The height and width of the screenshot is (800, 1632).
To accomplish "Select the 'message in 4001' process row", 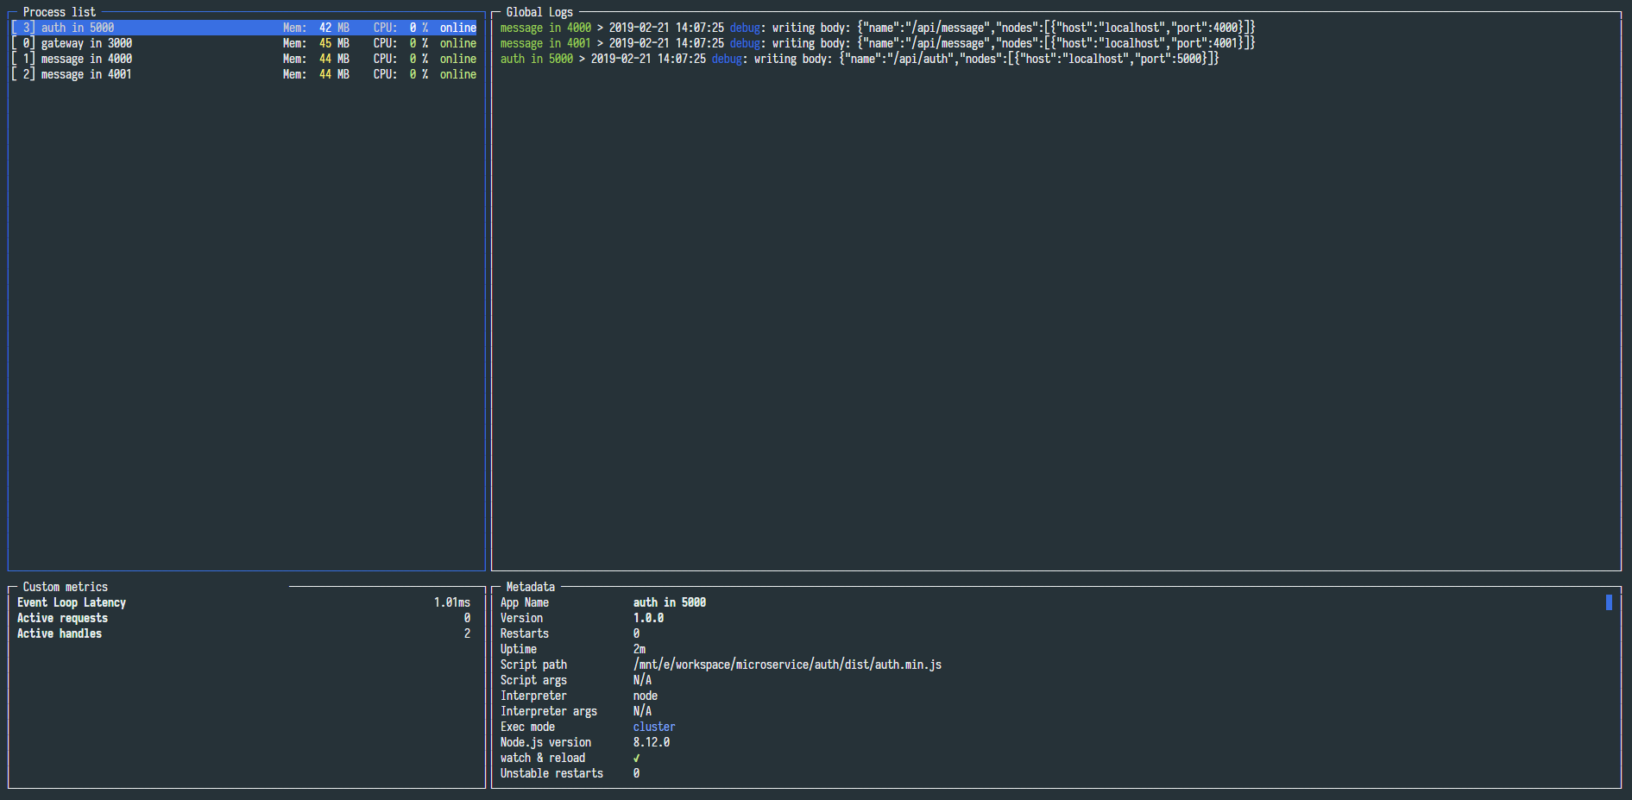I will pos(243,74).
